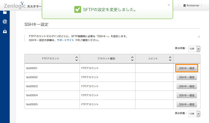
Task: Sort the table by コメント column
Action: pos(170,59)
